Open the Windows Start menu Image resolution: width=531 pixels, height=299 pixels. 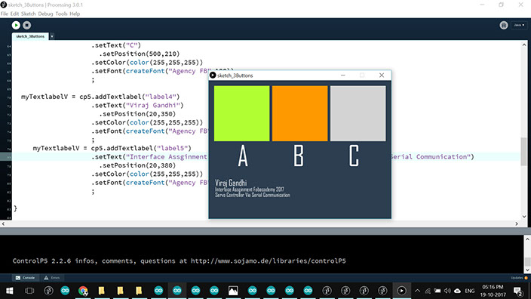(x=10, y=291)
